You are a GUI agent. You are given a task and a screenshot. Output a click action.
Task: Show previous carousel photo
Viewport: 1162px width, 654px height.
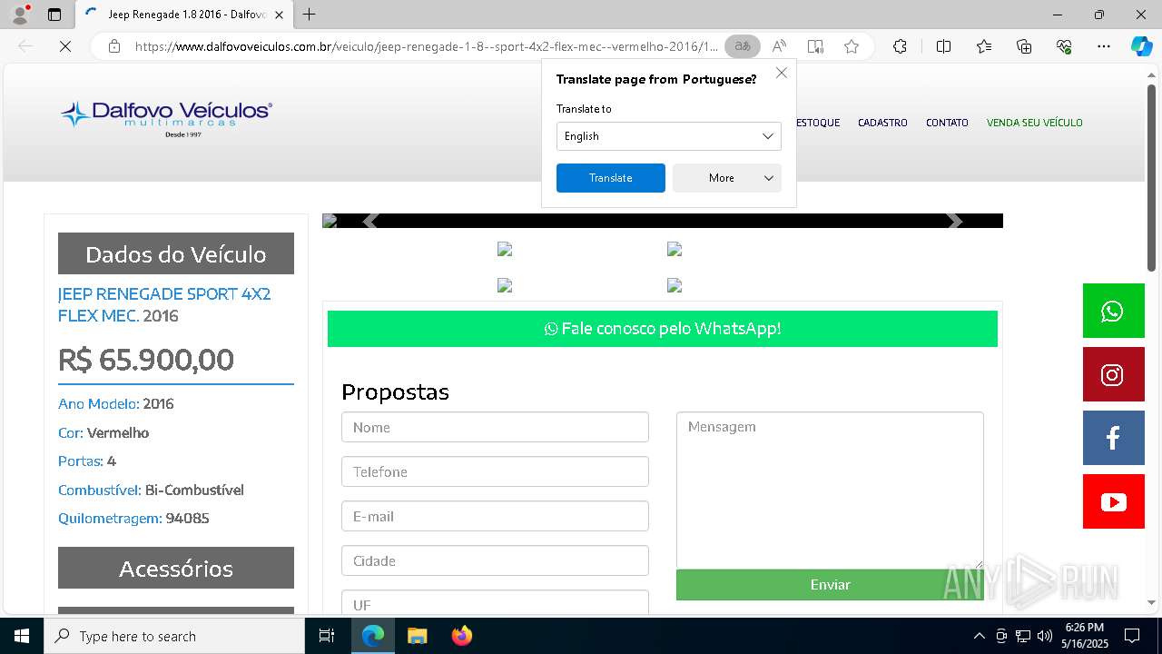(370, 221)
